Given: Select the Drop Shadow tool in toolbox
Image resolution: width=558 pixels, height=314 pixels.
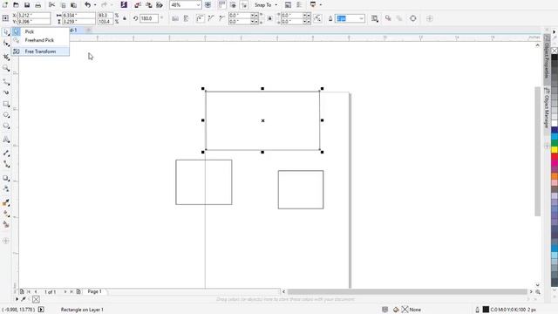Looking at the screenshot, I should pos(6,178).
